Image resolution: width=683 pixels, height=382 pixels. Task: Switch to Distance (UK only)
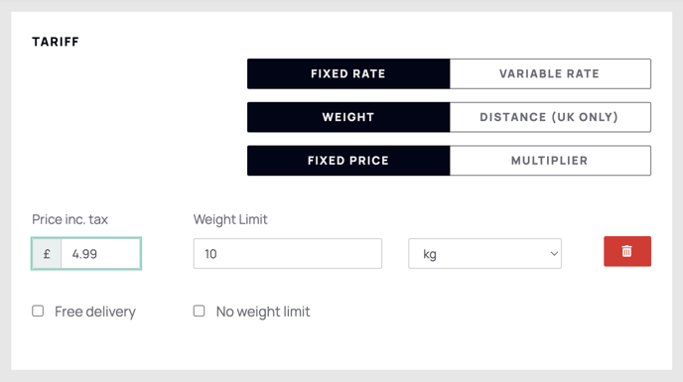[550, 117]
